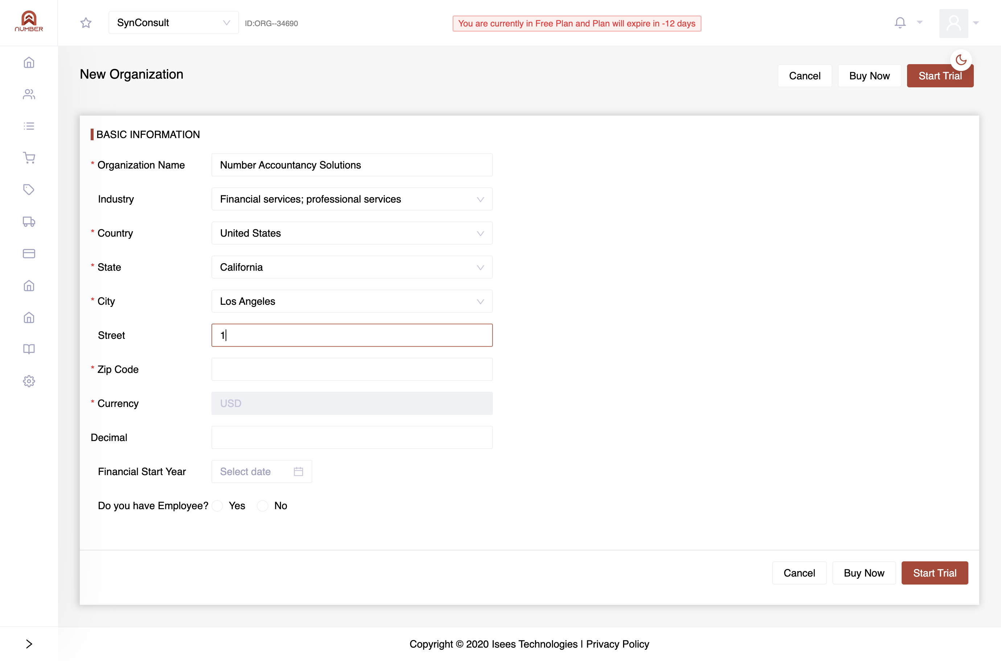This screenshot has height=661, width=1001.
Task: Open the Industry dropdown
Action: [352, 199]
